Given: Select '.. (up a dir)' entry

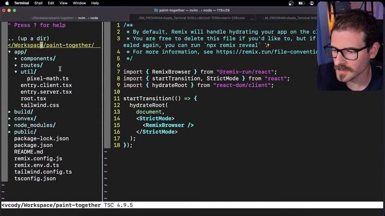Looking at the screenshot, I should click(28, 38).
